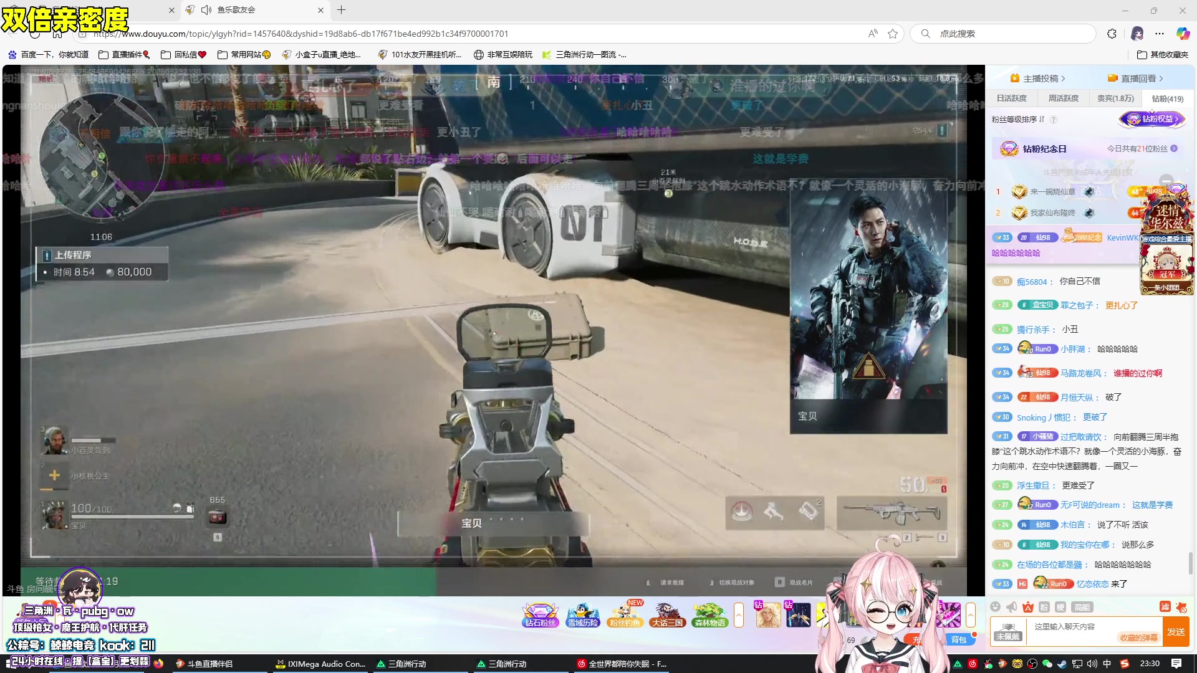The width and height of the screenshot is (1197, 673).
Task: Click chat scrollbar handle
Action: pos(1190,563)
